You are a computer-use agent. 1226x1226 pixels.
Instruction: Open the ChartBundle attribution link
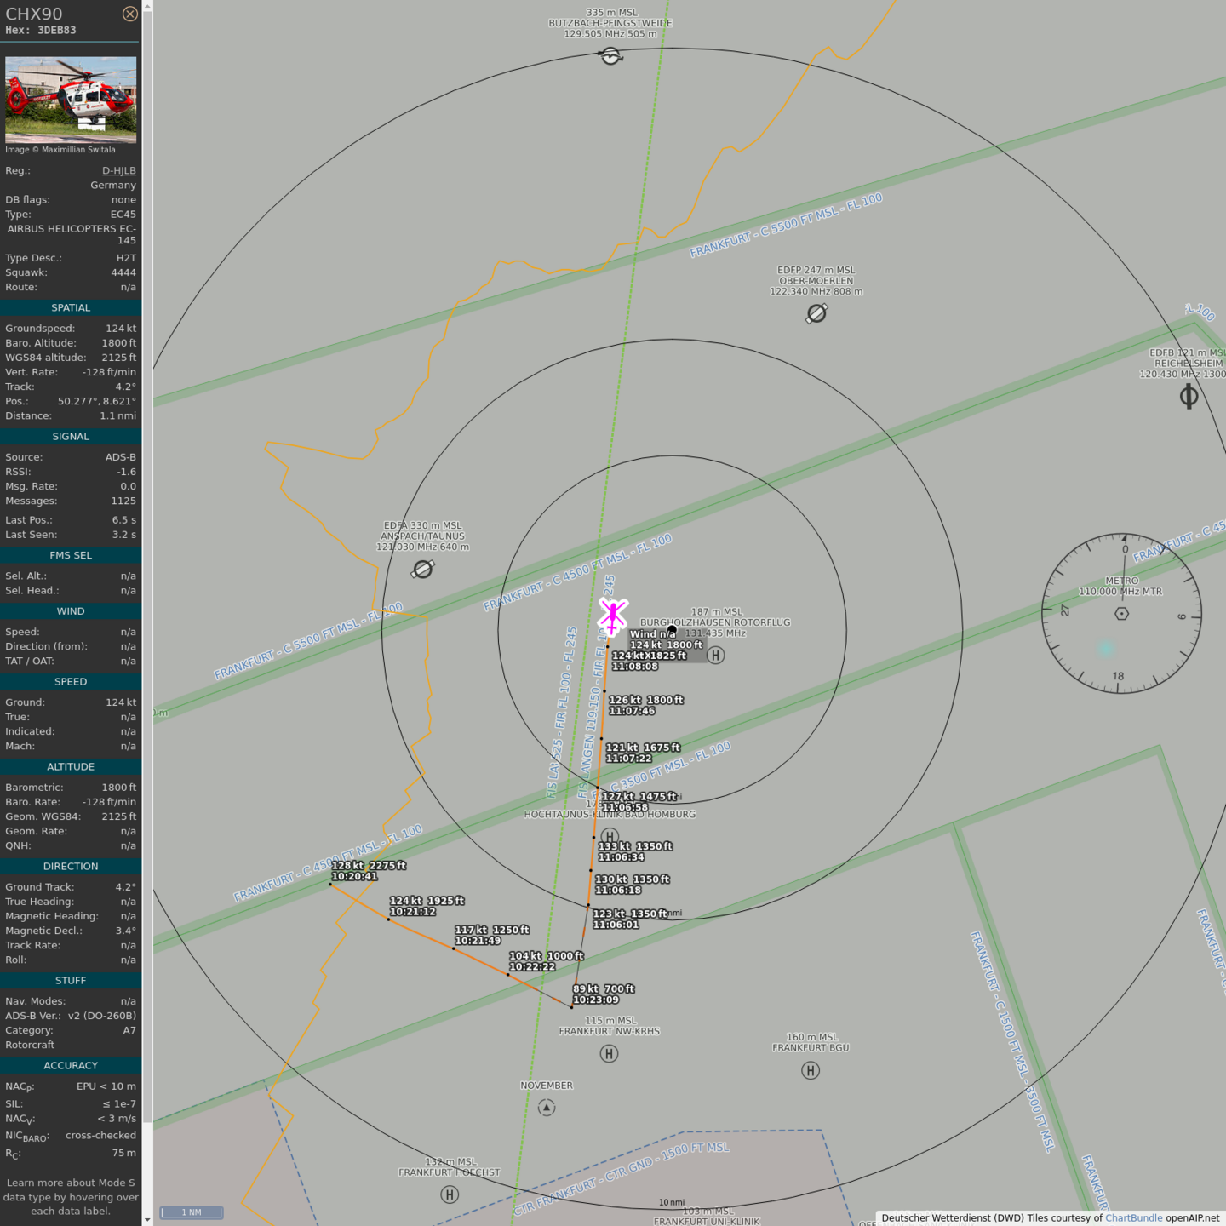(x=1133, y=1217)
